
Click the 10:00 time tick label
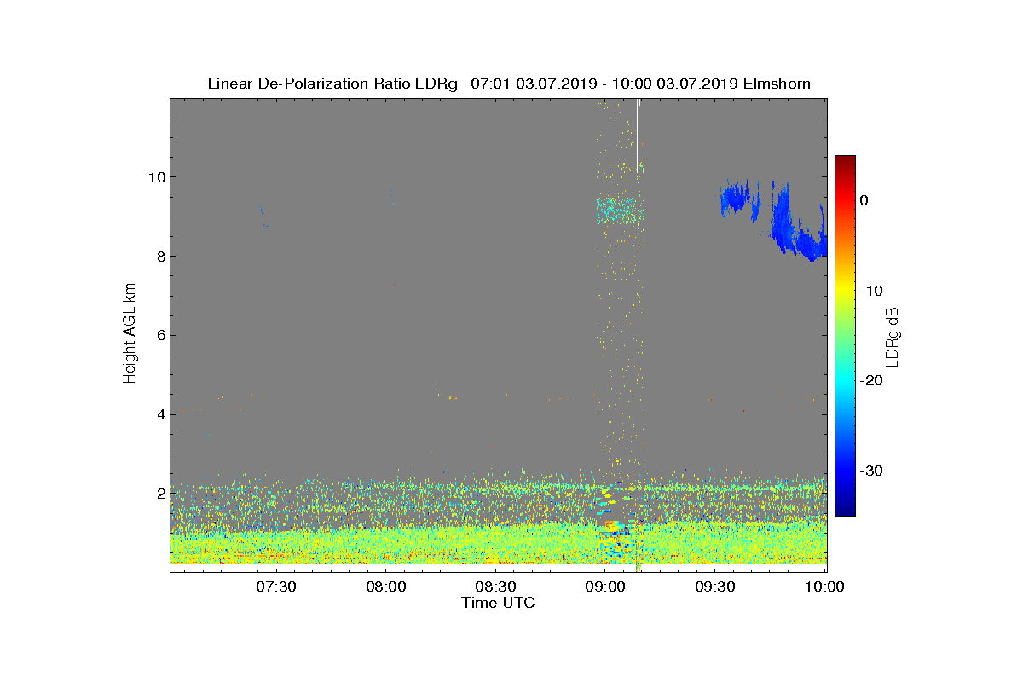pos(825,587)
